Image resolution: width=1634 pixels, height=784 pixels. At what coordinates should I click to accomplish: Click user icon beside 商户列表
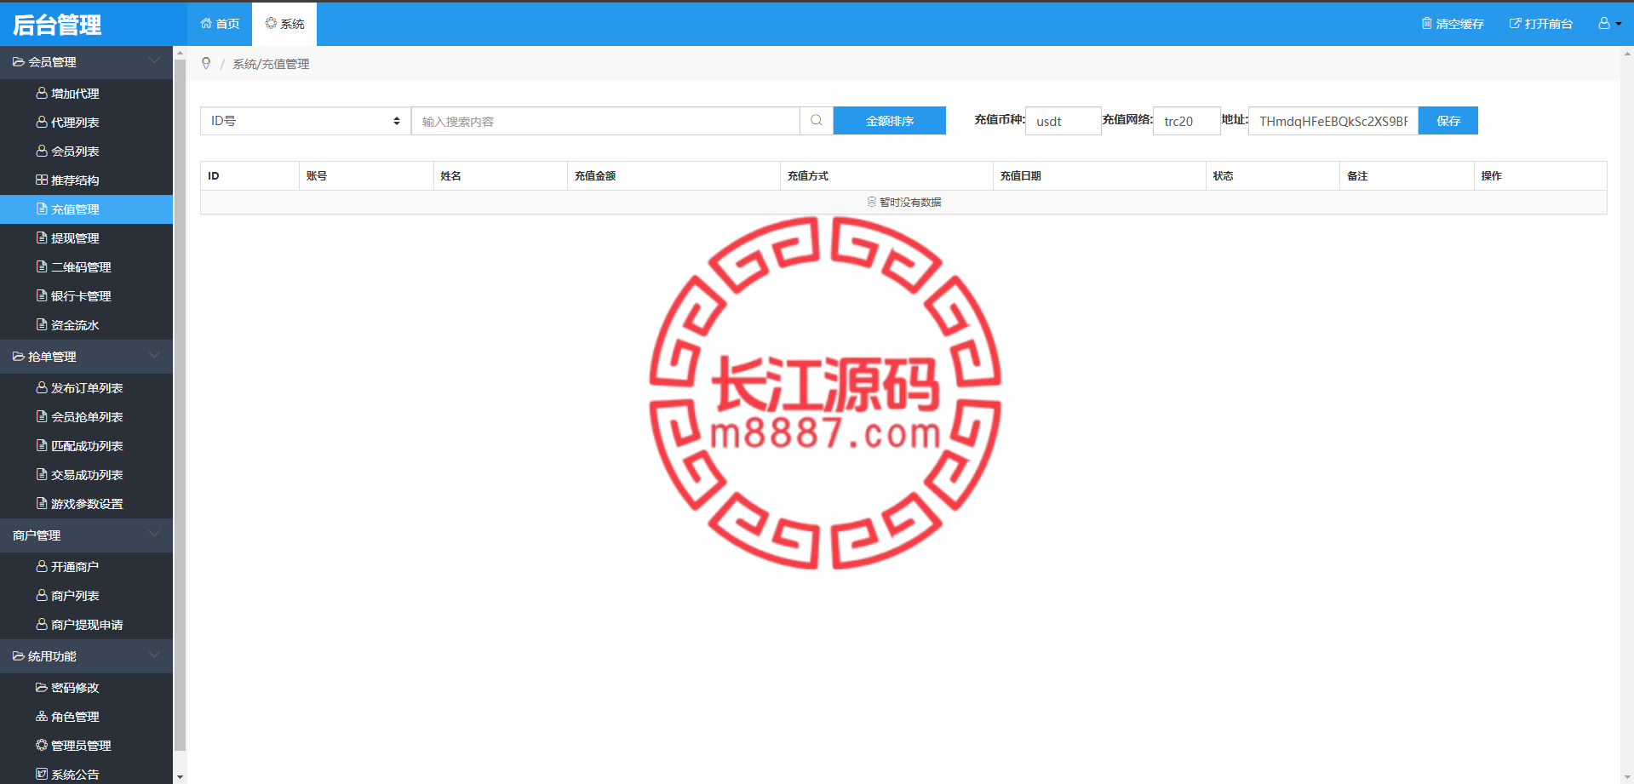(x=42, y=595)
